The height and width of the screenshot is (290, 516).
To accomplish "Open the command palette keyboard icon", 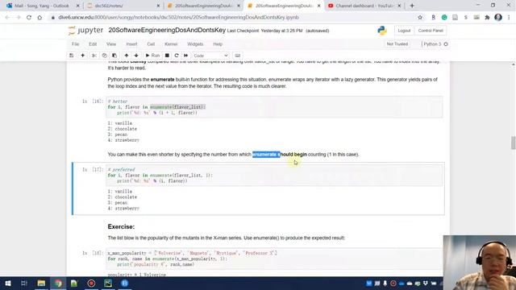I will pos(238,56).
